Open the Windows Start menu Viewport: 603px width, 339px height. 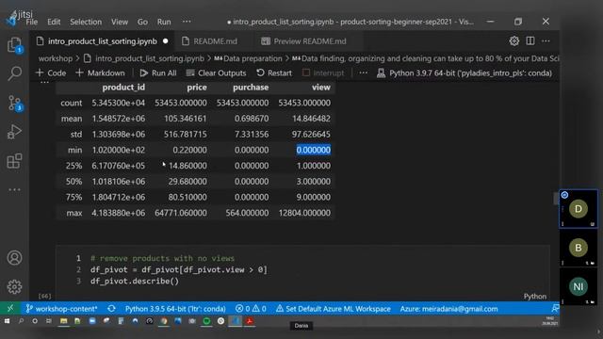tap(7, 321)
